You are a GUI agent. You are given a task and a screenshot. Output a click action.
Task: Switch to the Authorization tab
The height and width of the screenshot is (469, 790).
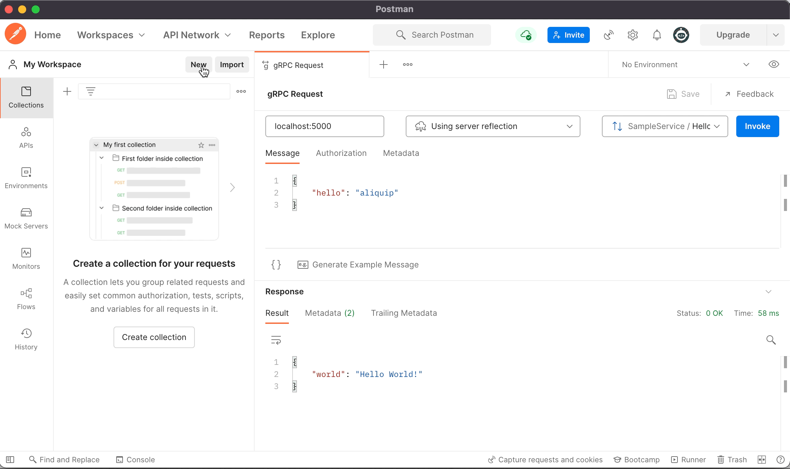tap(341, 153)
